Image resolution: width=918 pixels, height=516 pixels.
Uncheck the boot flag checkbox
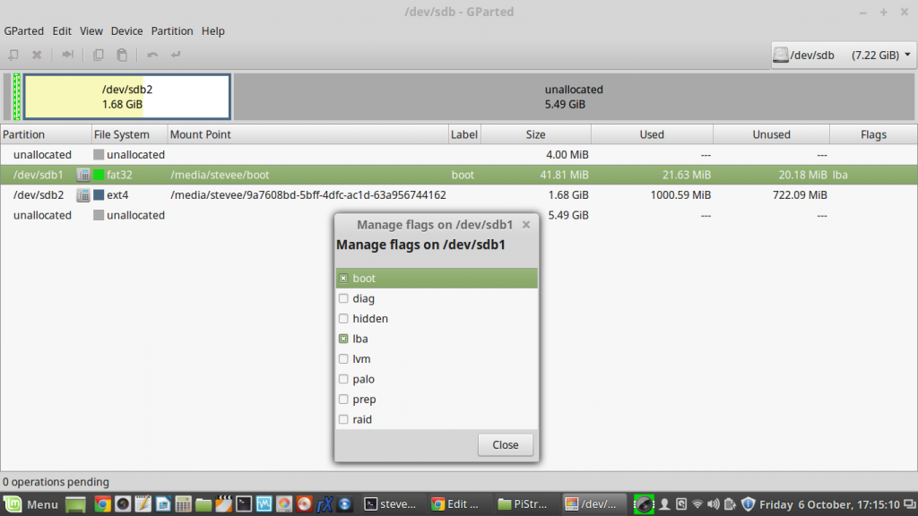click(343, 279)
